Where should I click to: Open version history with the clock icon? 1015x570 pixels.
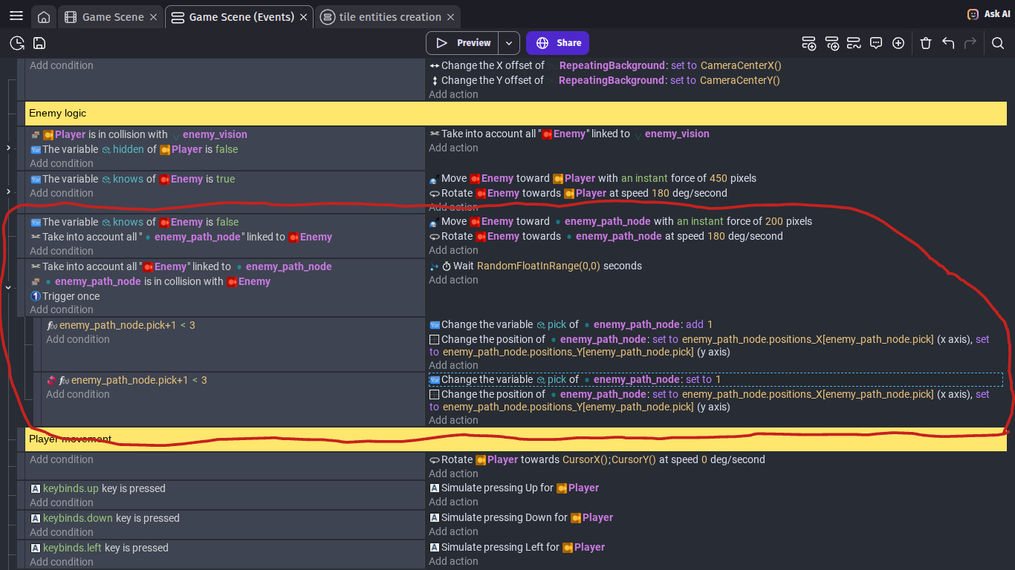click(x=16, y=43)
